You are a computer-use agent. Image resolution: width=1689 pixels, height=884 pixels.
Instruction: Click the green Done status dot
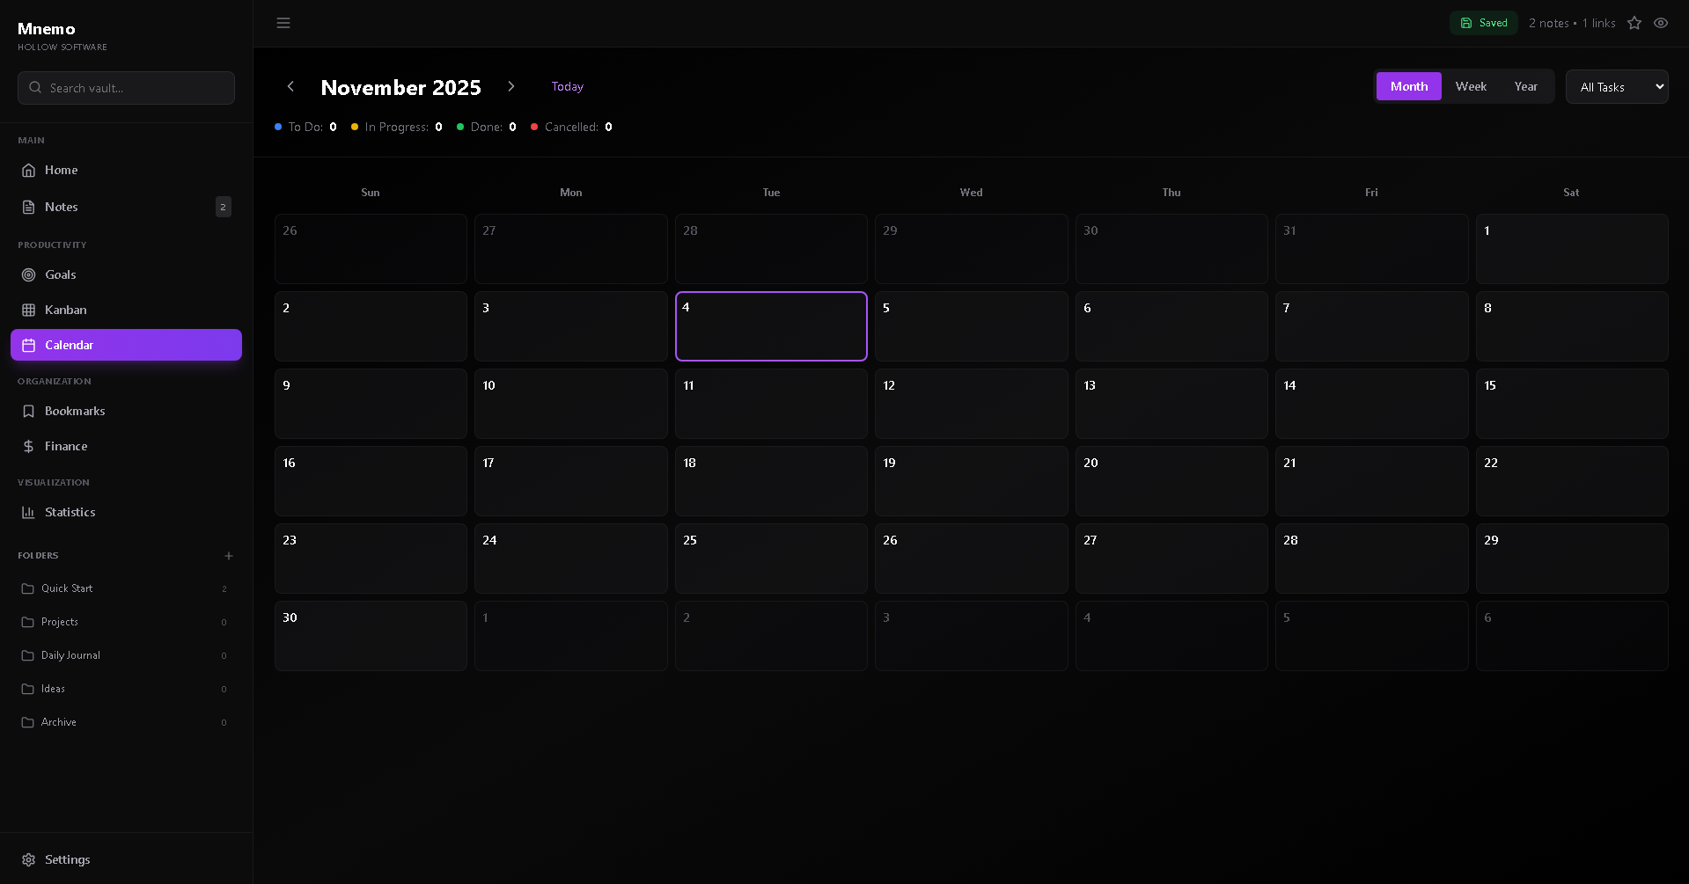point(460,127)
